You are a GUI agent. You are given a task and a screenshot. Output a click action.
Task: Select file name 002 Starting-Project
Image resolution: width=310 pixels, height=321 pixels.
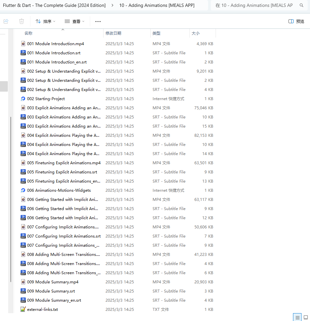[46, 99]
